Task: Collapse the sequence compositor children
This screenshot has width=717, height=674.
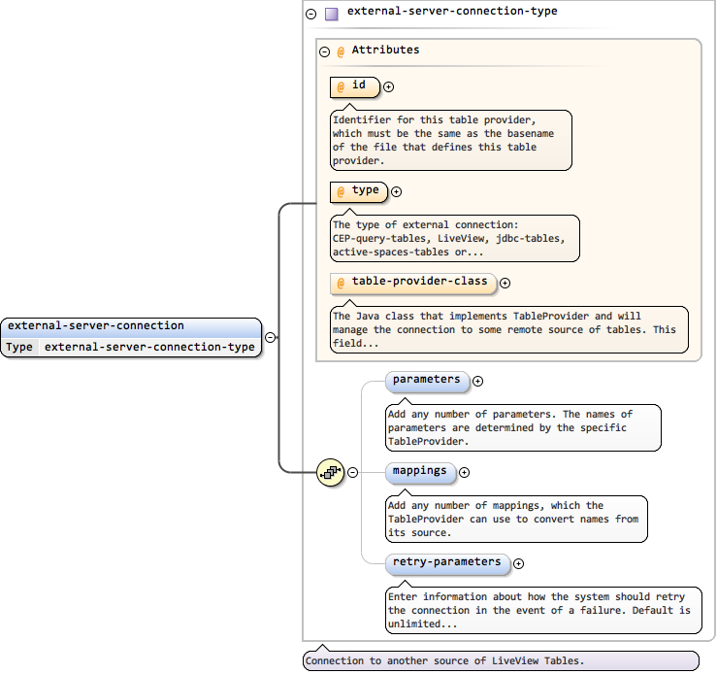Action: point(352,473)
